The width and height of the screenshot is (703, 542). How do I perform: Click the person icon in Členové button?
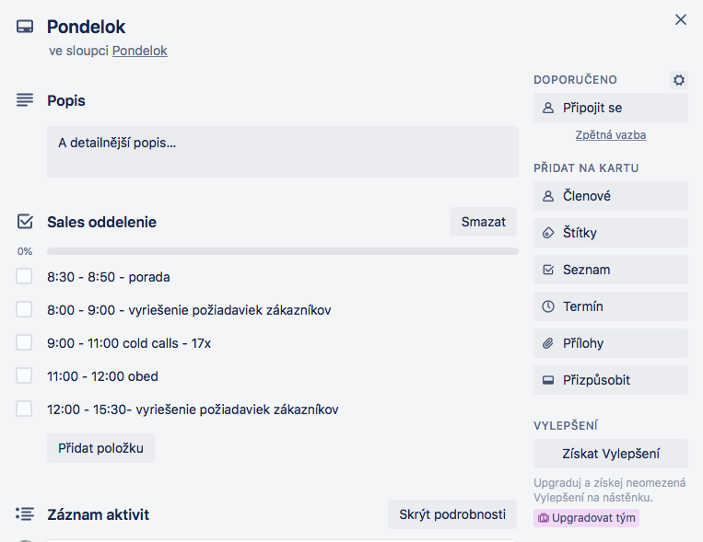pos(548,196)
